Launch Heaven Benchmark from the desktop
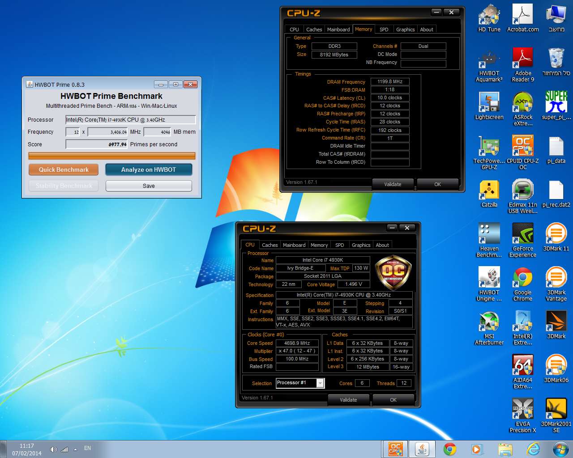The height and width of the screenshot is (458, 573). click(x=489, y=240)
